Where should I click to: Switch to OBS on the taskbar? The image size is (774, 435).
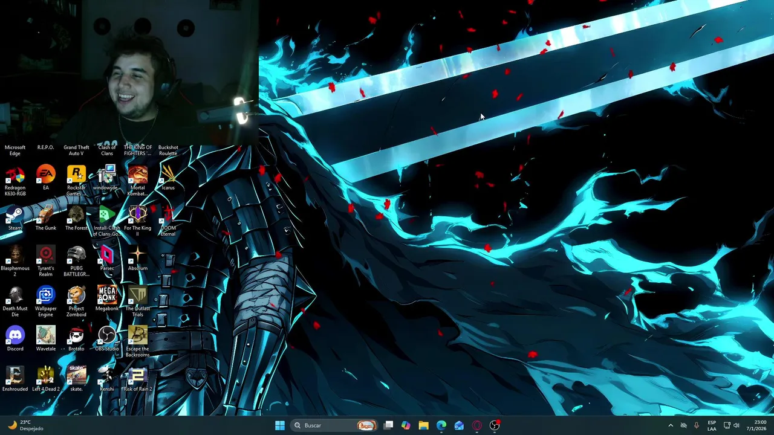tap(495, 425)
